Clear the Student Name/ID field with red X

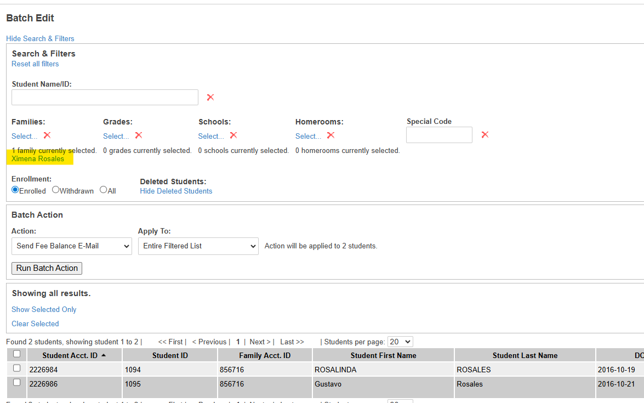(210, 97)
